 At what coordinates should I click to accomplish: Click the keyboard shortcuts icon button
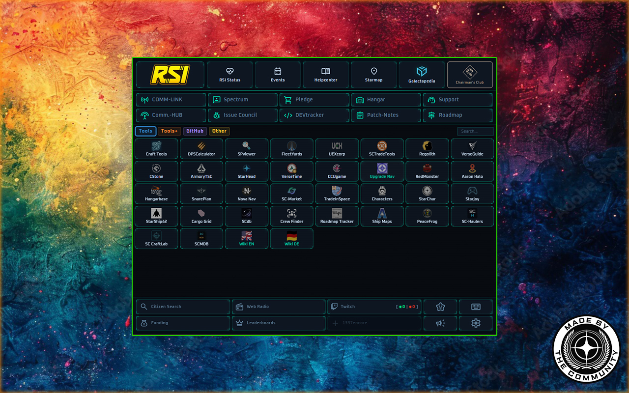point(476,307)
